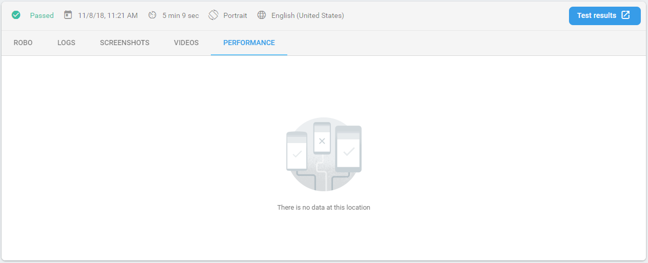Switch to the ROBO tab
The width and height of the screenshot is (648, 263).
tap(23, 43)
